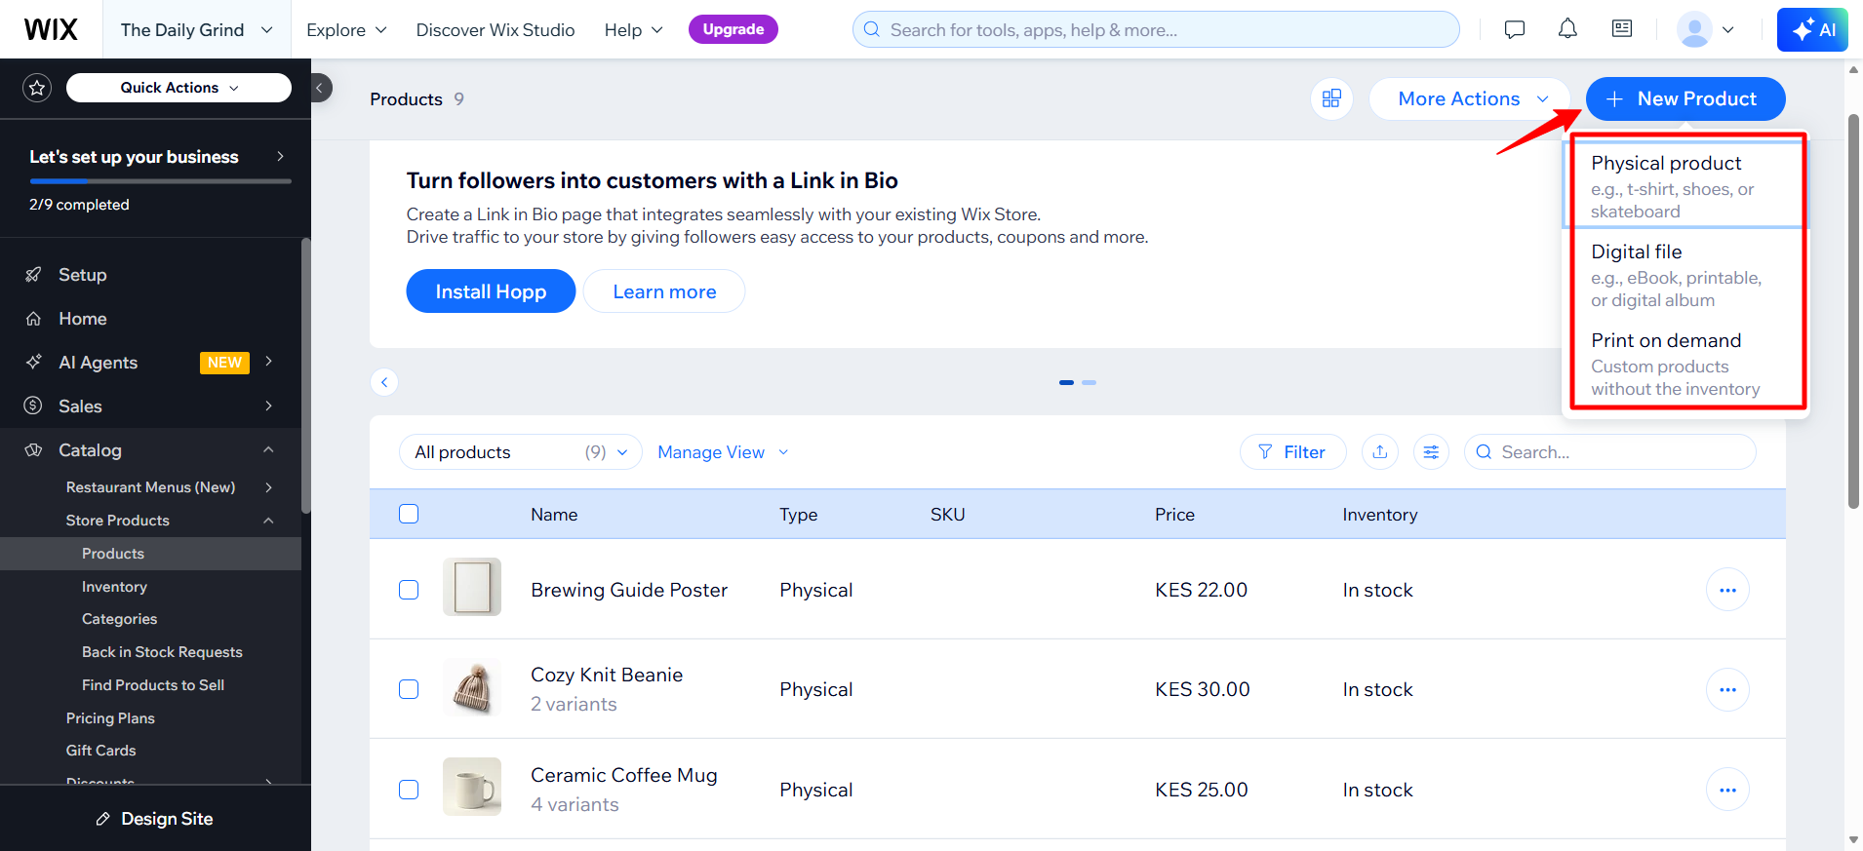Open Let's set up your business
Viewport: 1863px width, 851px height.
156,157
